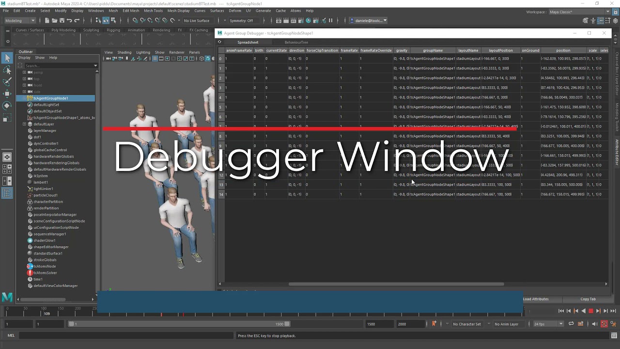Click the refresh icon in Agent Group Debugger
The height and width of the screenshot is (349, 620).
pos(219,42)
